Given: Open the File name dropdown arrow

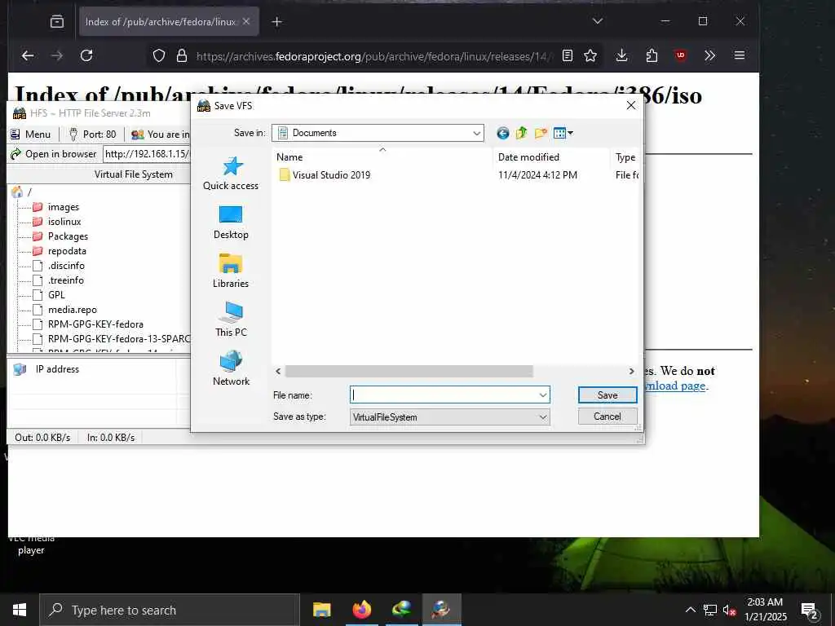Looking at the screenshot, I should [x=542, y=395].
